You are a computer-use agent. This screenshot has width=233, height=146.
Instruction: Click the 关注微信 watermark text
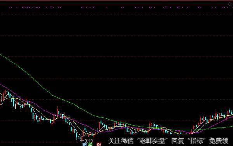121,141
